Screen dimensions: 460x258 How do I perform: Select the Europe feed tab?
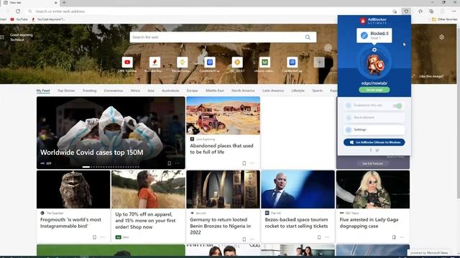[192, 91]
